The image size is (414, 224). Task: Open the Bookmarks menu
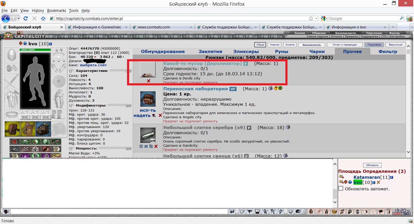tap(56, 11)
